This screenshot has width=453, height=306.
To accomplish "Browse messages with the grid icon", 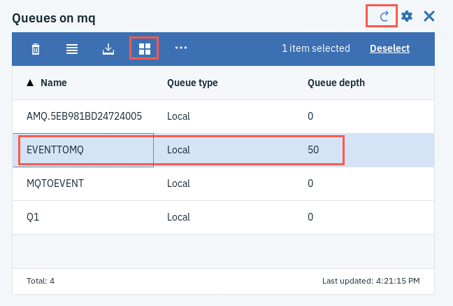I will click(x=145, y=48).
